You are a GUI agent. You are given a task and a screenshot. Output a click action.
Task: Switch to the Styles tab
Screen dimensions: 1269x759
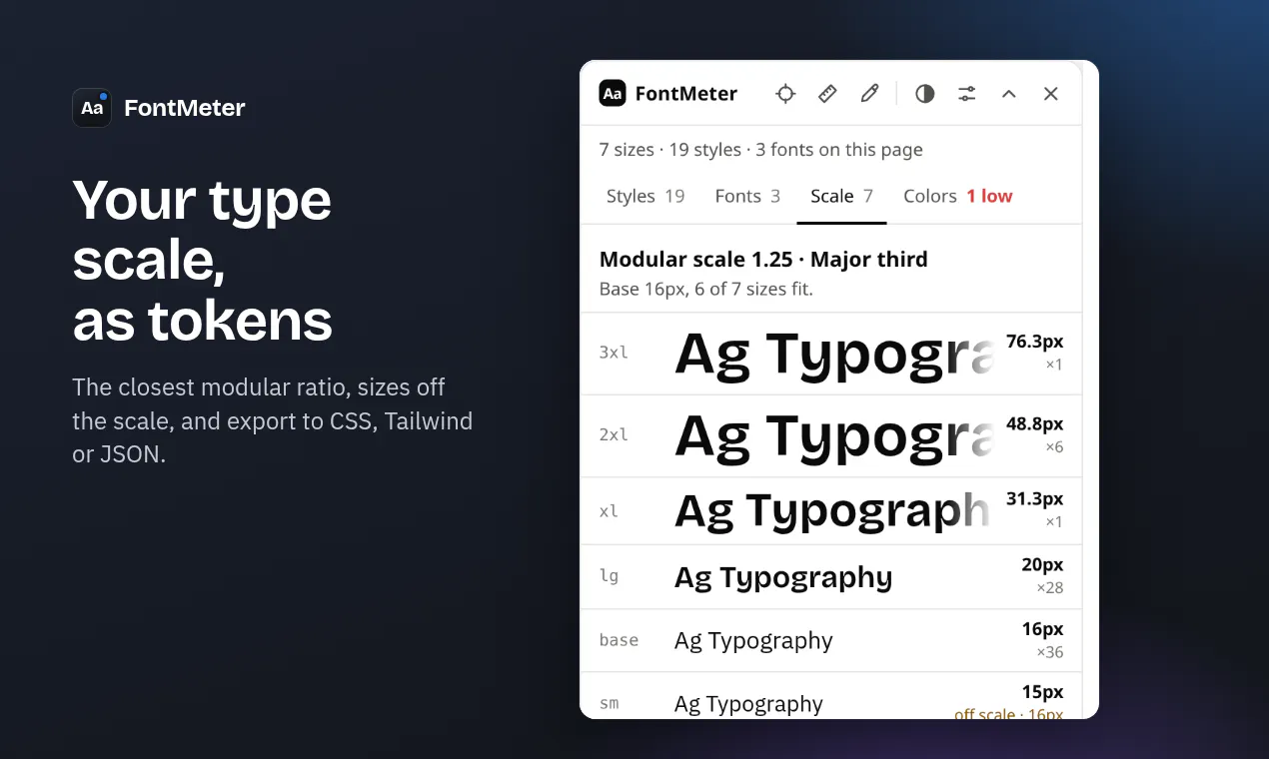645,196
